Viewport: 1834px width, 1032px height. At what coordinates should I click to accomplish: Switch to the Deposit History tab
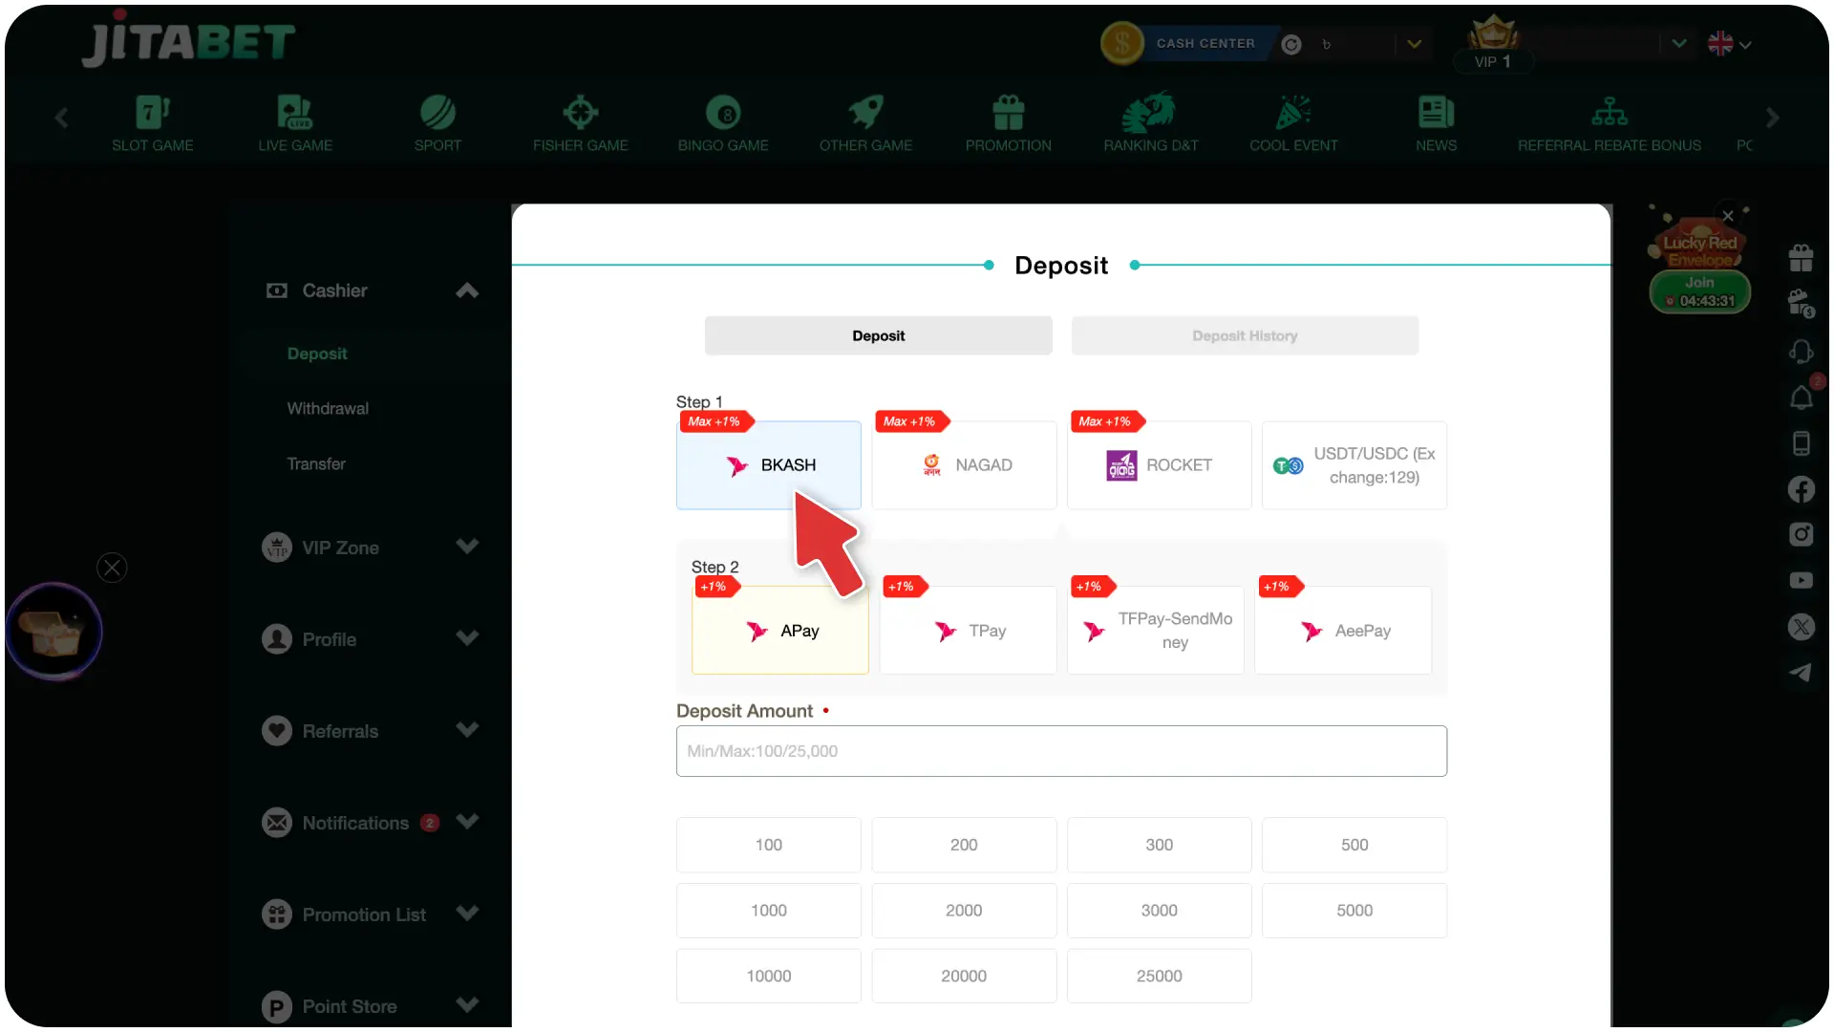click(1245, 335)
